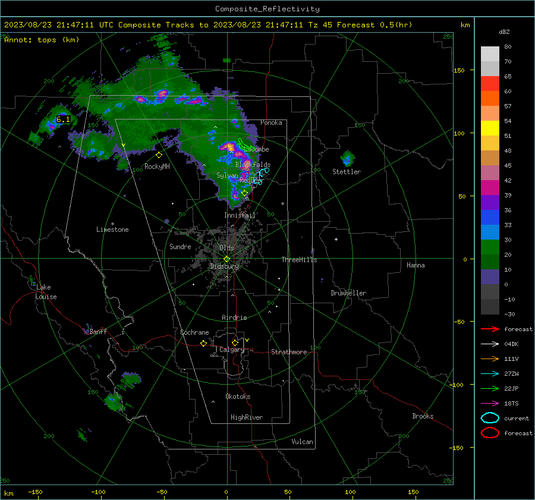The image size is (535, 500).
Task: Click the Limestone label
Action: coord(112,229)
